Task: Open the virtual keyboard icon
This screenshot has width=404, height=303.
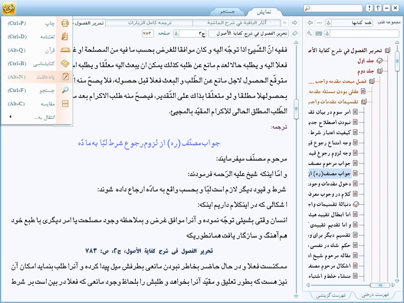Action: tap(319, 34)
